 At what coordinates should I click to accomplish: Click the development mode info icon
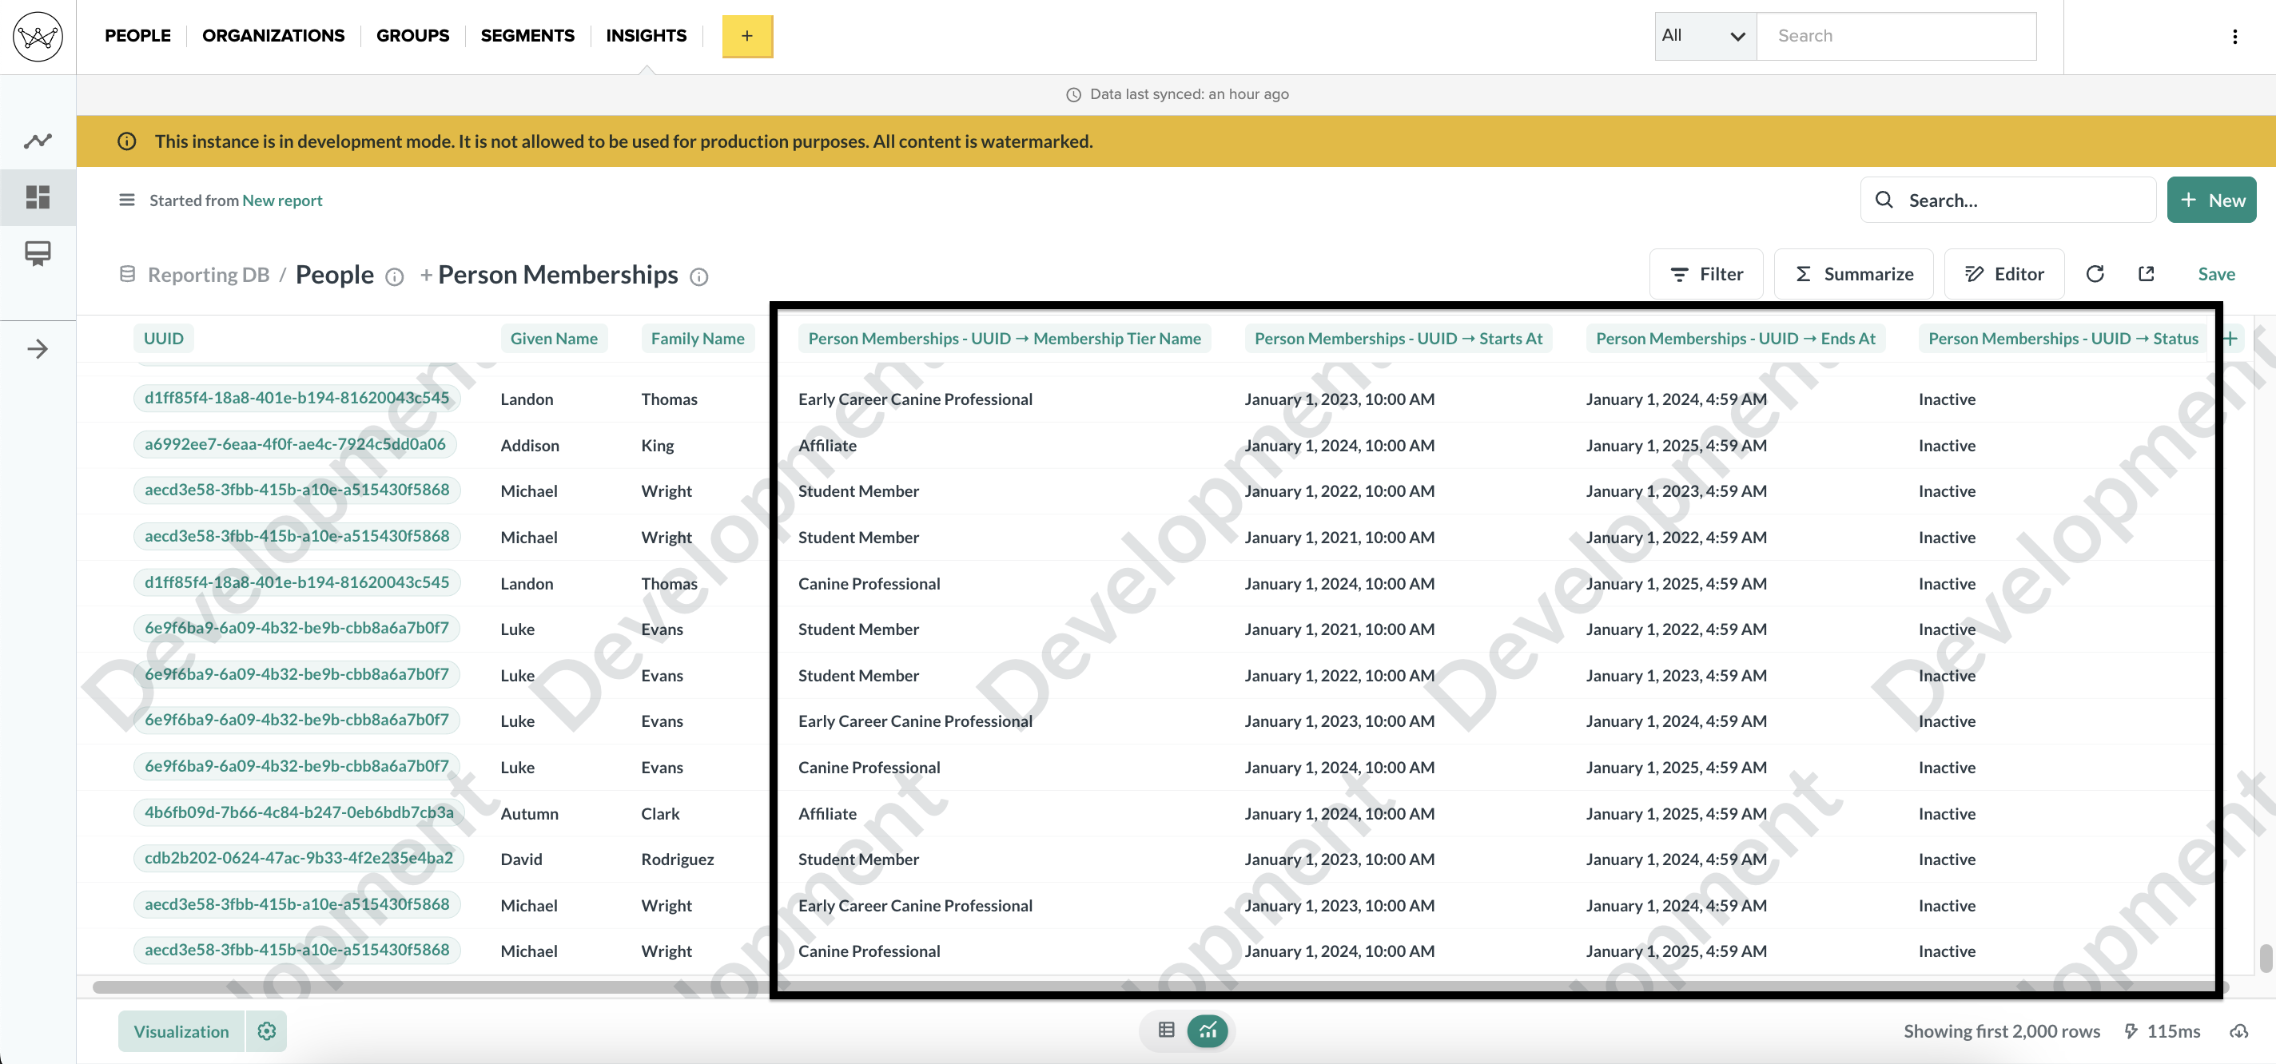tap(127, 141)
